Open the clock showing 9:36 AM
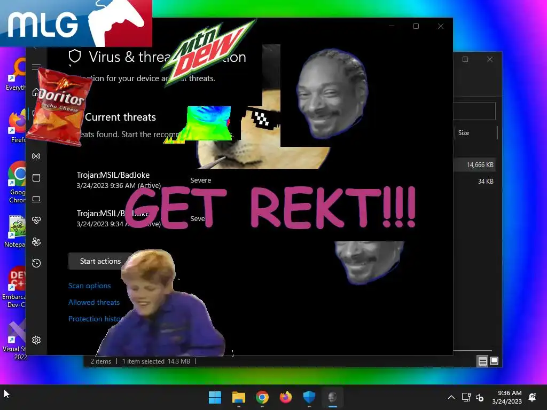 (x=507, y=397)
